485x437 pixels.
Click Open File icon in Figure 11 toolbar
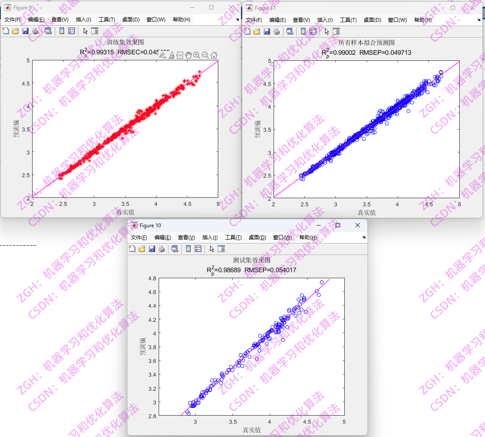pos(257,31)
